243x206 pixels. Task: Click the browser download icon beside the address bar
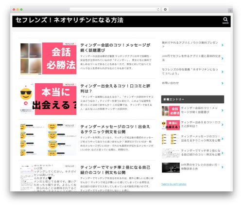coord(165,9)
